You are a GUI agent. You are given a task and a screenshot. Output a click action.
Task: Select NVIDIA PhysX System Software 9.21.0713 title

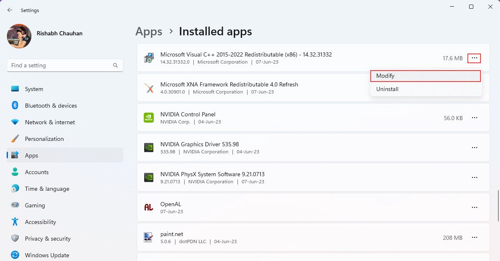tap(212, 174)
